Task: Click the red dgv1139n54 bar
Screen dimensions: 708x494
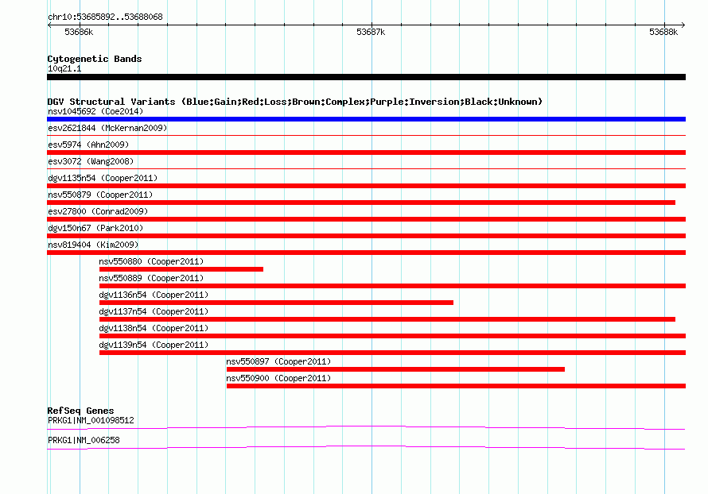Action: pyautogui.click(x=392, y=353)
